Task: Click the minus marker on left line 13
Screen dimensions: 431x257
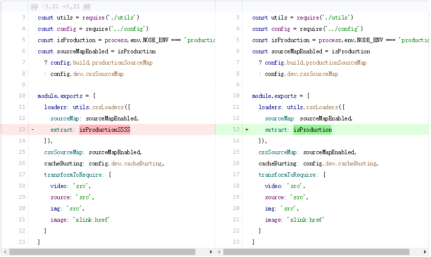Action: pyautogui.click(x=32, y=129)
